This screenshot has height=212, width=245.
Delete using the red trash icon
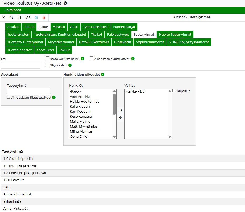coord(44,17)
